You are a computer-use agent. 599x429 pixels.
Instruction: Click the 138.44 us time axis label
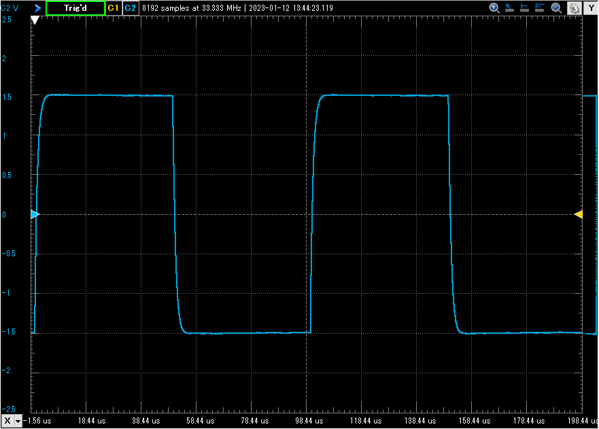[420, 421]
